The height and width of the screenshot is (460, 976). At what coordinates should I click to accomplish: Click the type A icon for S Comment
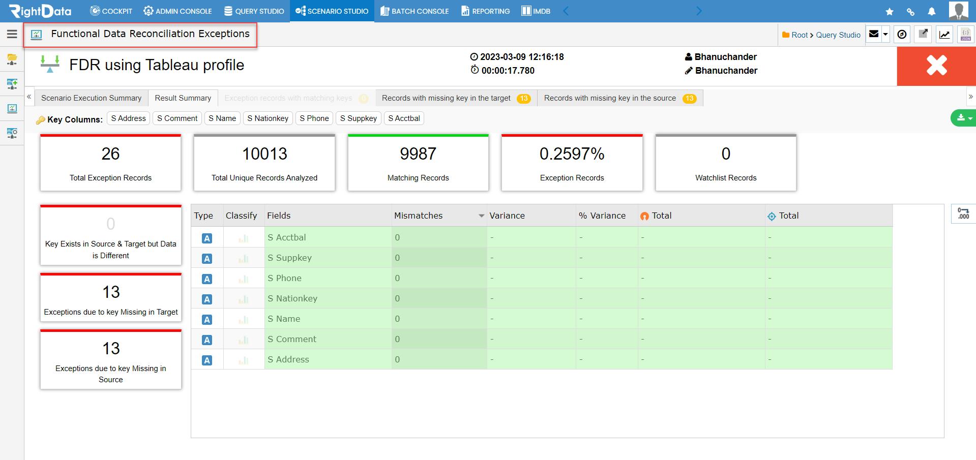click(x=207, y=340)
